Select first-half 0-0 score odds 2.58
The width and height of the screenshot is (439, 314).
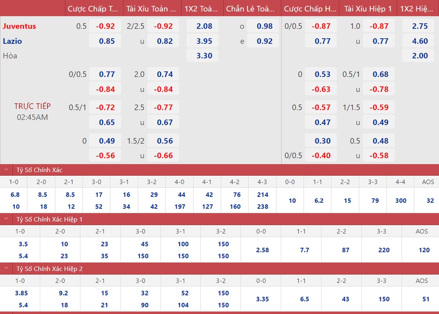(261, 250)
